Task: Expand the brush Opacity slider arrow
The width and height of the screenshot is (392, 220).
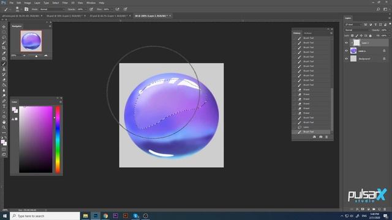Action: [x=86, y=9]
